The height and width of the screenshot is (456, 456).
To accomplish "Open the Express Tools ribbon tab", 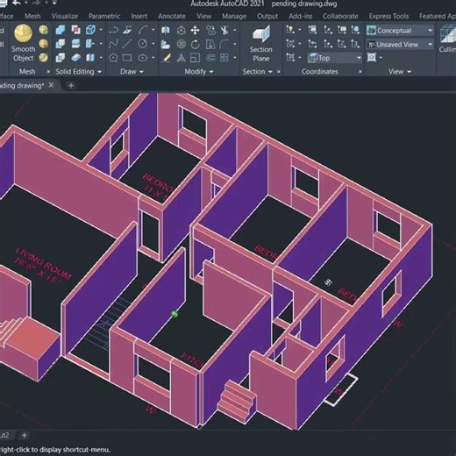I will tap(388, 16).
